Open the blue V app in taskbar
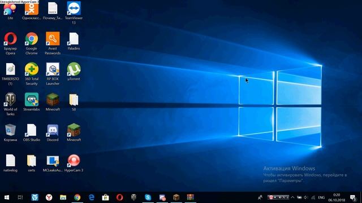 click(x=35, y=197)
